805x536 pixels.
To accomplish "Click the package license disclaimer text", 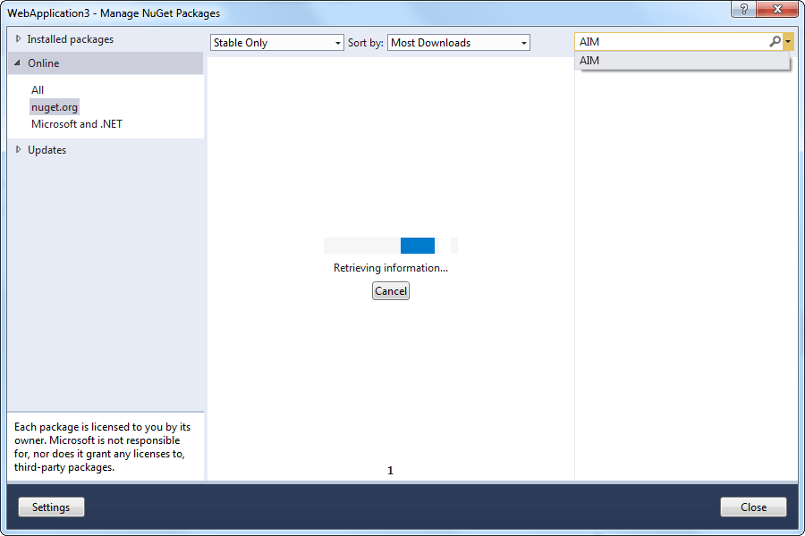I will (x=102, y=447).
